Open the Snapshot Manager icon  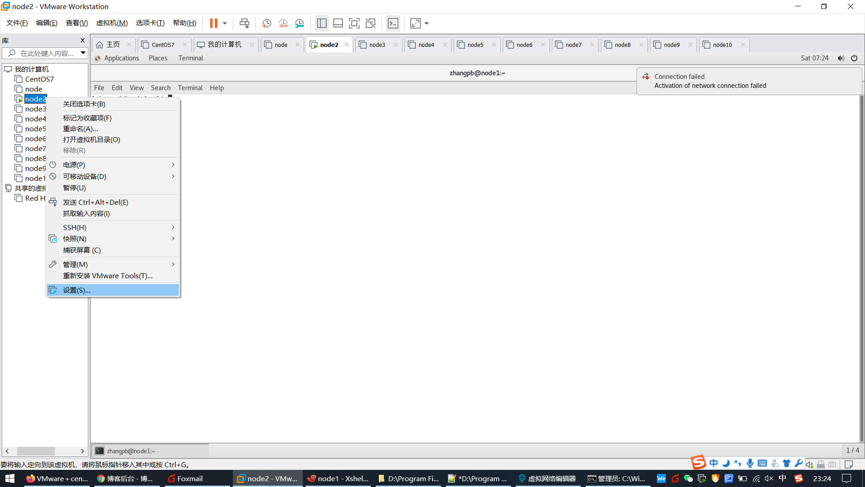click(x=300, y=23)
